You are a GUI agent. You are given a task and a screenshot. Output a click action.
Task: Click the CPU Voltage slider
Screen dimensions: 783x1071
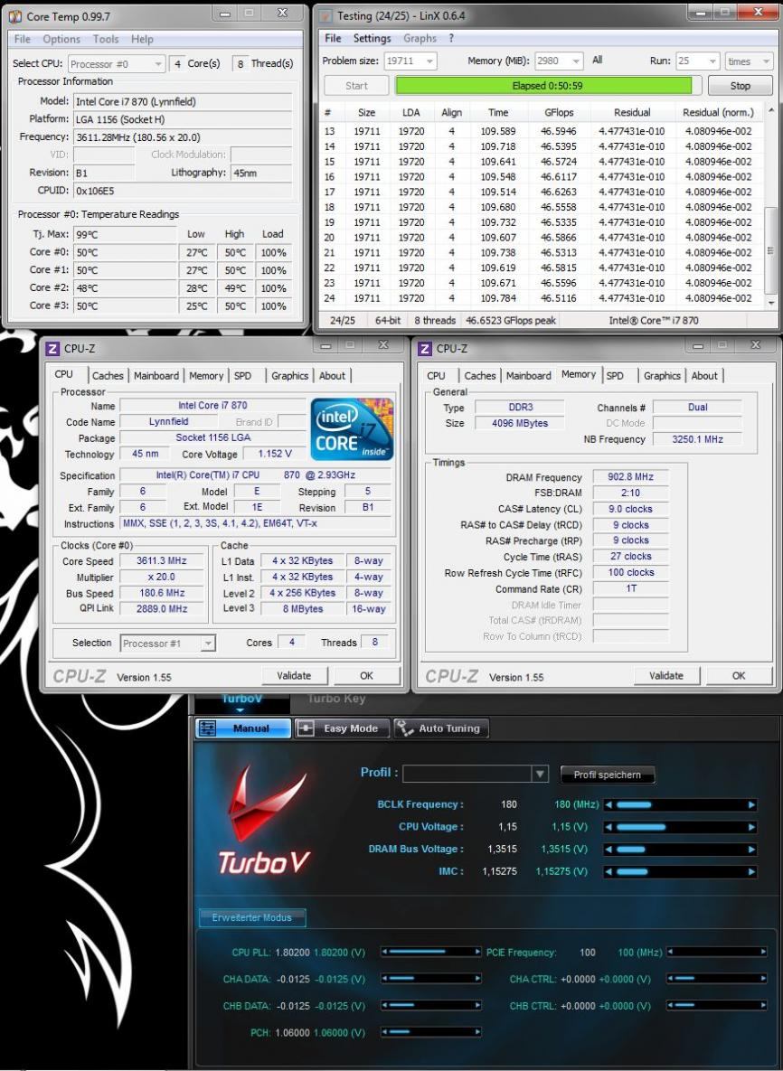point(680,827)
